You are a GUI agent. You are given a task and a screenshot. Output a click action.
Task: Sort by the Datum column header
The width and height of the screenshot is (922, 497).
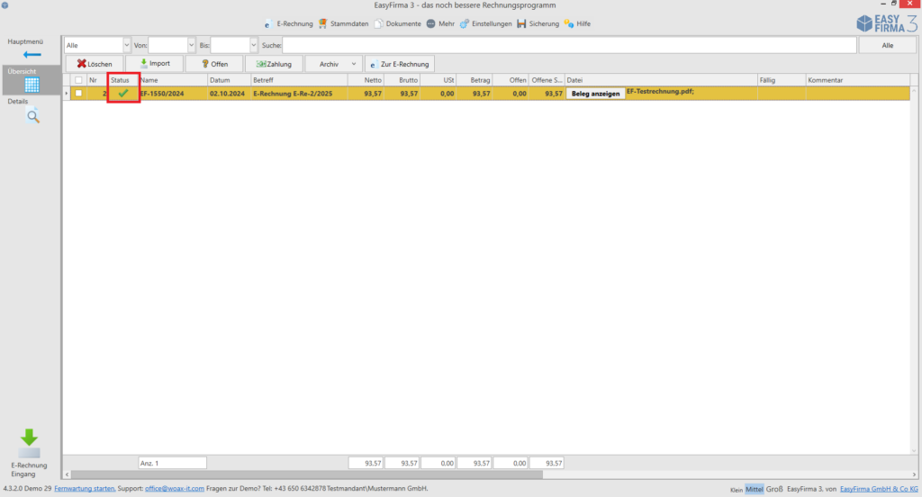click(229, 80)
